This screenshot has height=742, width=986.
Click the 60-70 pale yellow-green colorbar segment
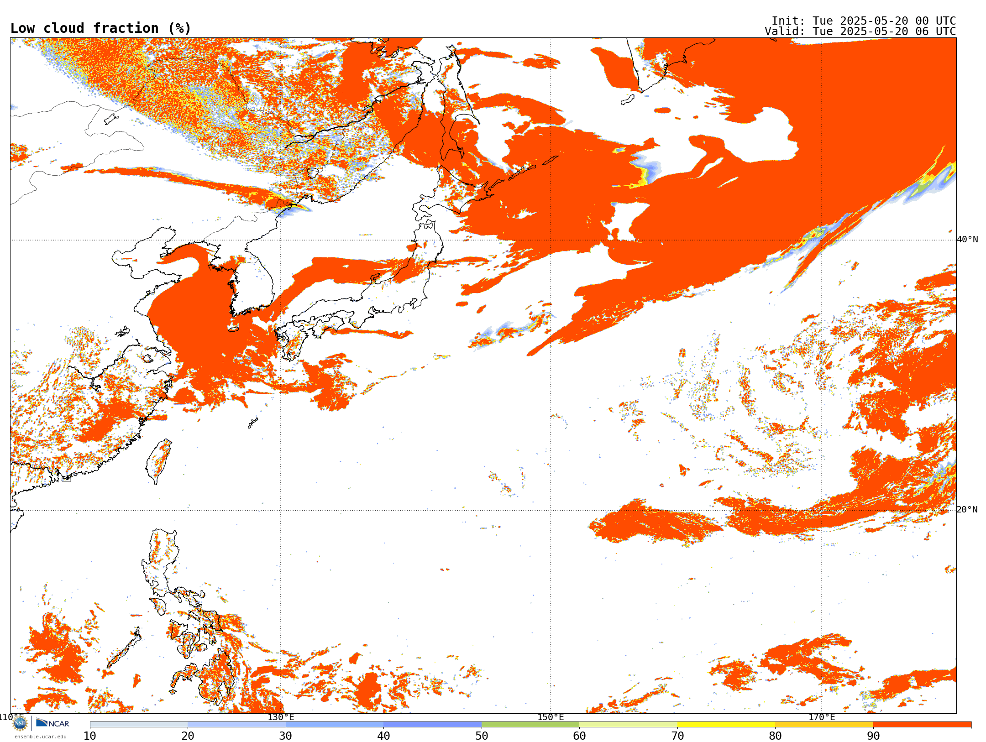coord(628,725)
